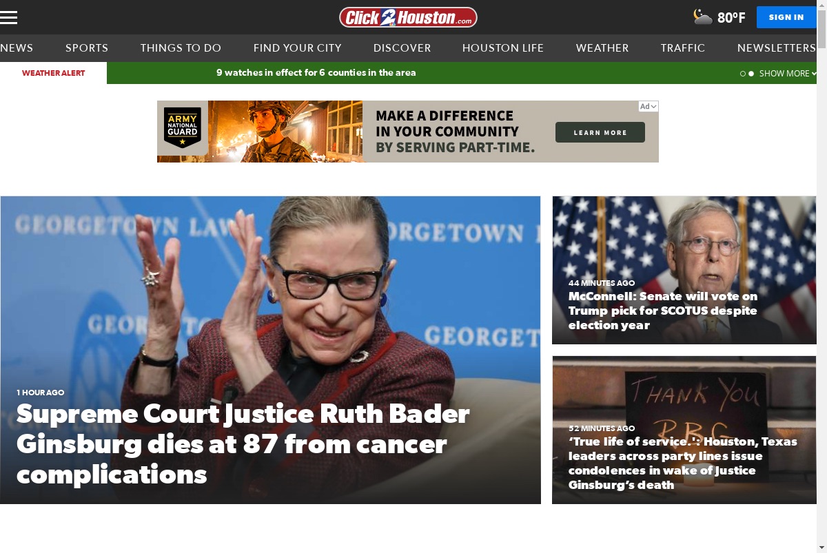Screen dimensions: 827x553
Task: Click the '1 HOUR AGO' timestamp
Action: pyautogui.click(x=41, y=393)
